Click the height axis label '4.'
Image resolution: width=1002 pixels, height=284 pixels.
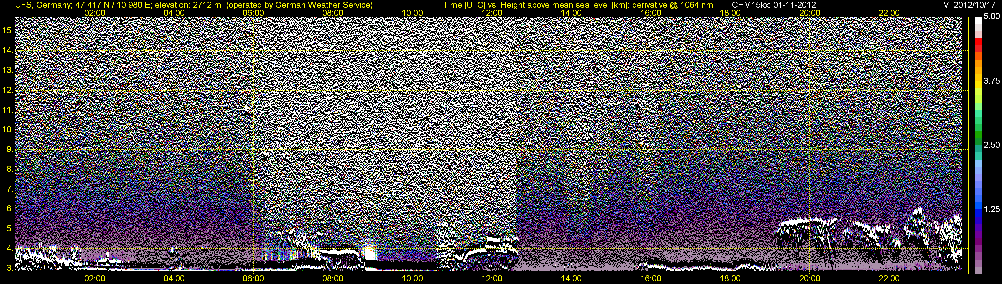(x=10, y=248)
